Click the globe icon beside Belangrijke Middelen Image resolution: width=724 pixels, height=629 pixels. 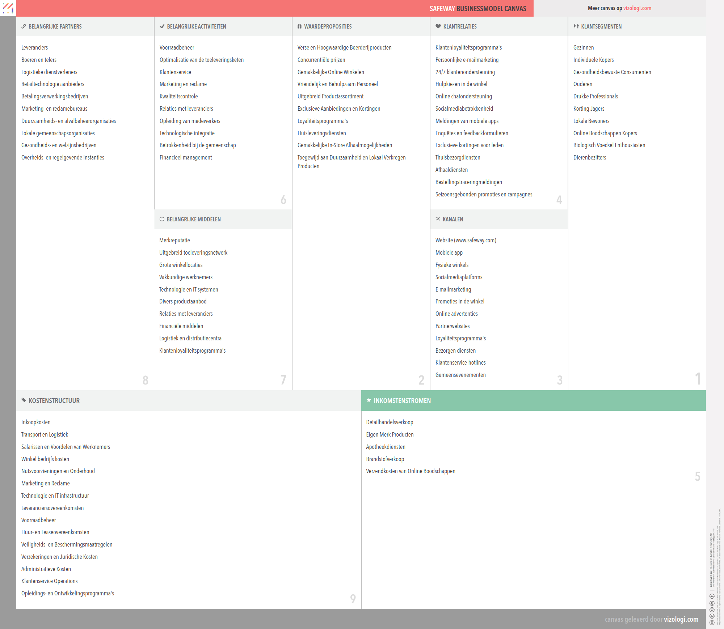coord(162,219)
